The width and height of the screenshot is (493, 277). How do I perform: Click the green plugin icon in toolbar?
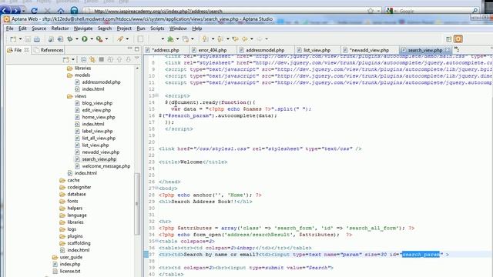coord(170,39)
